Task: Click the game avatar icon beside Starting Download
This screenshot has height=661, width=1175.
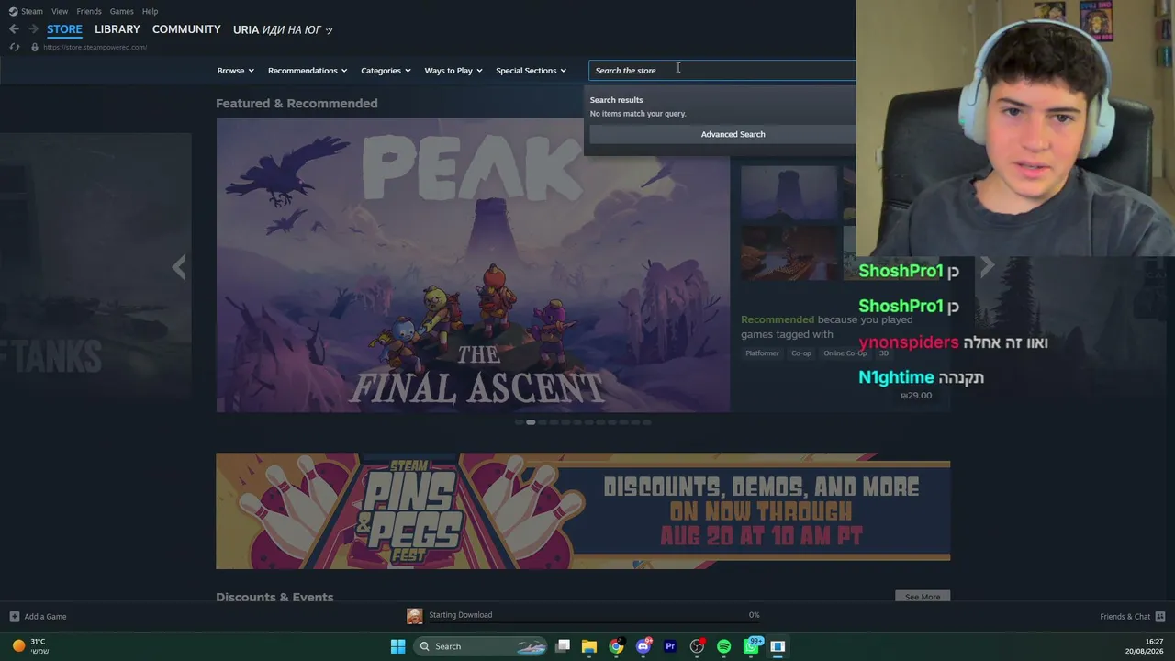Action: point(415,616)
